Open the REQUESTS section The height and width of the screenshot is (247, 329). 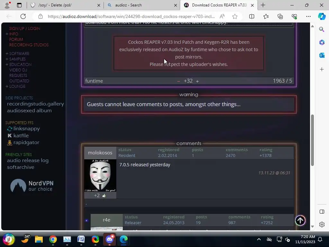click(18, 75)
